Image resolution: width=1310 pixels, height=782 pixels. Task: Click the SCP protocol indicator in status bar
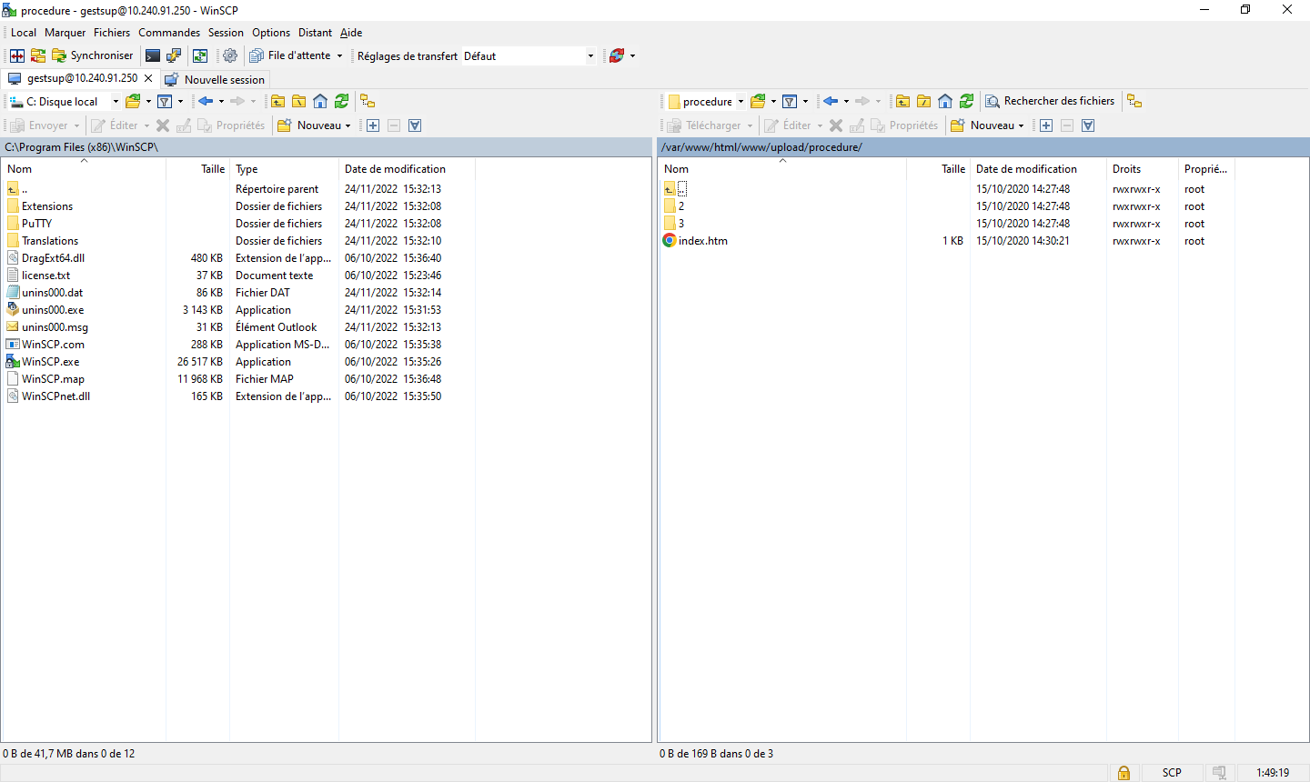pyautogui.click(x=1172, y=773)
